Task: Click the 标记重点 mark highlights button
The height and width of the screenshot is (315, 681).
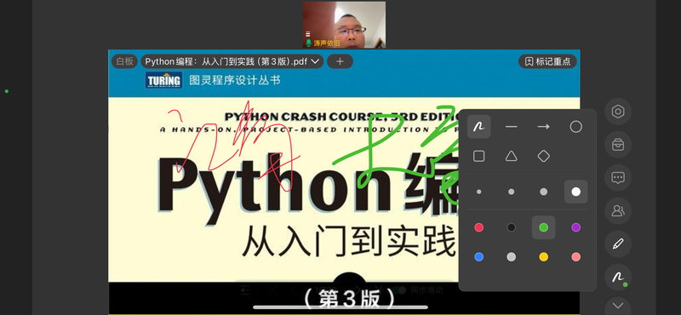Action: (547, 61)
